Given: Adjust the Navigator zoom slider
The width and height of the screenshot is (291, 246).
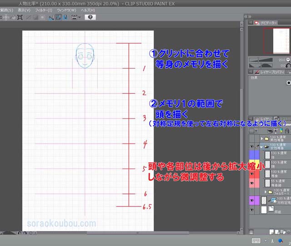Looking at the screenshot, I should point(261,60).
